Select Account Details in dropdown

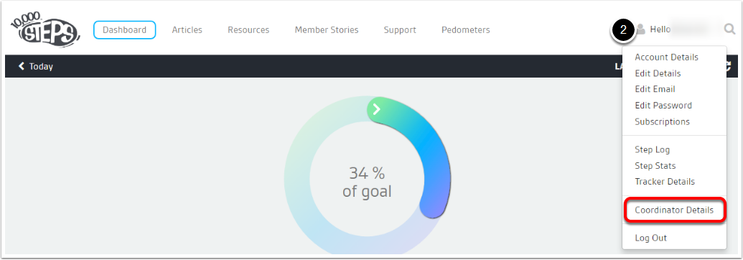[x=666, y=57]
